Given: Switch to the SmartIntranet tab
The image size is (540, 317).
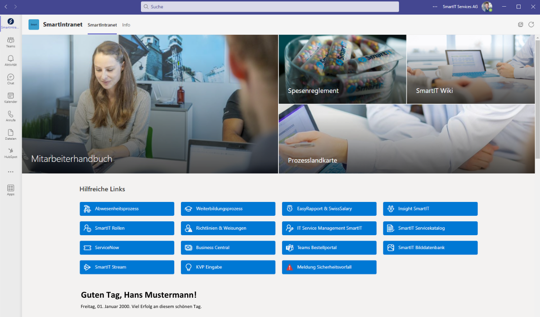Looking at the screenshot, I should [x=102, y=25].
